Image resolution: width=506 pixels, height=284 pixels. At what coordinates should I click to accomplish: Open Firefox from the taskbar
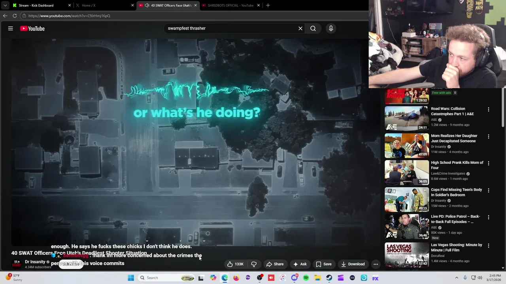[x=236, y=278]
